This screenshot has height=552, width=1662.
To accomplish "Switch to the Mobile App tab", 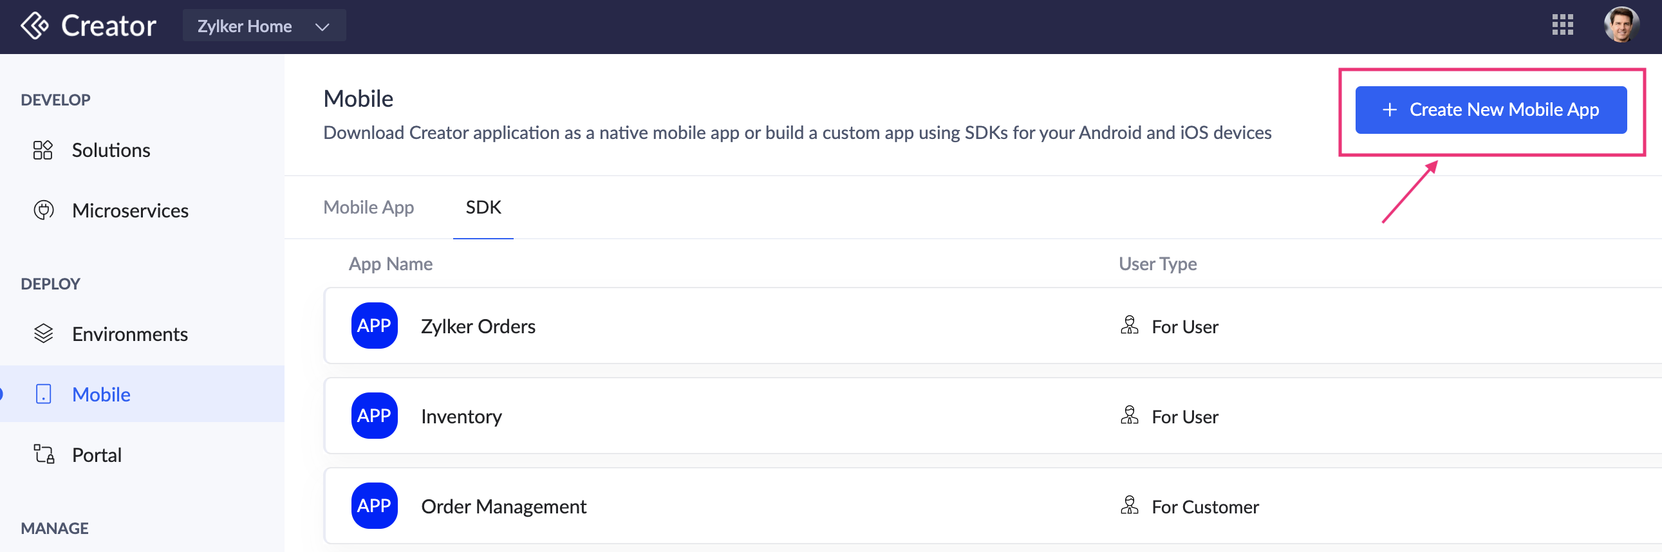I will (368, 207).
